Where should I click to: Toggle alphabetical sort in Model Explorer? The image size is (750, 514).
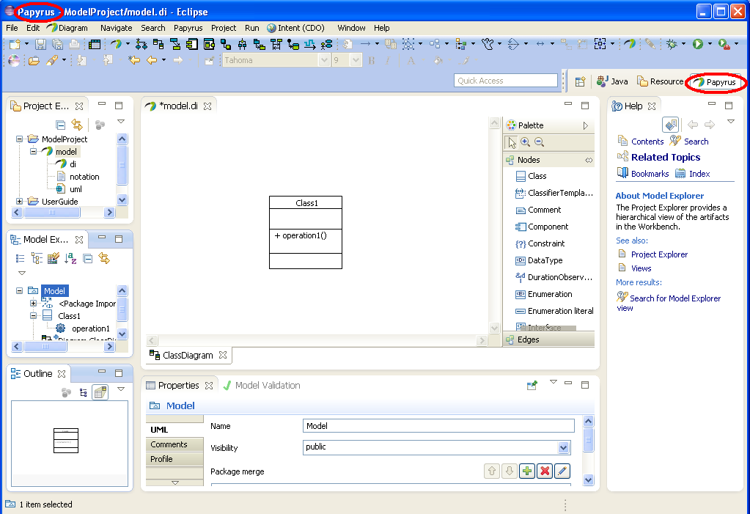pyautogui.click(x=70, y=259)
